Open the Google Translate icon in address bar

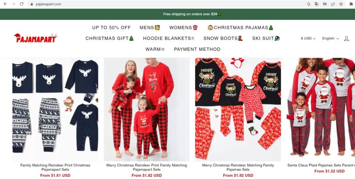point(316,4)
